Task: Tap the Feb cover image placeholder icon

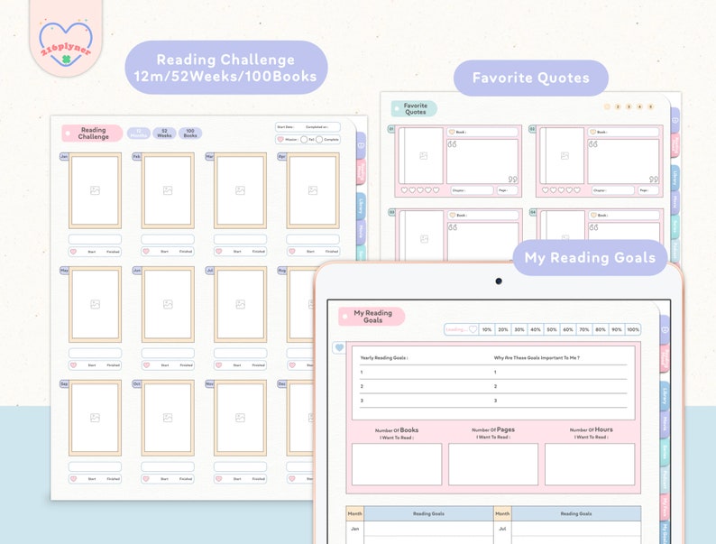Action: [x=168, y=190]
